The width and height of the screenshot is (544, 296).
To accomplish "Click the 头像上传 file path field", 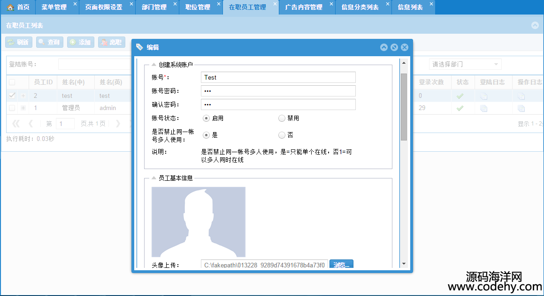I will click(x=264, y=265).
